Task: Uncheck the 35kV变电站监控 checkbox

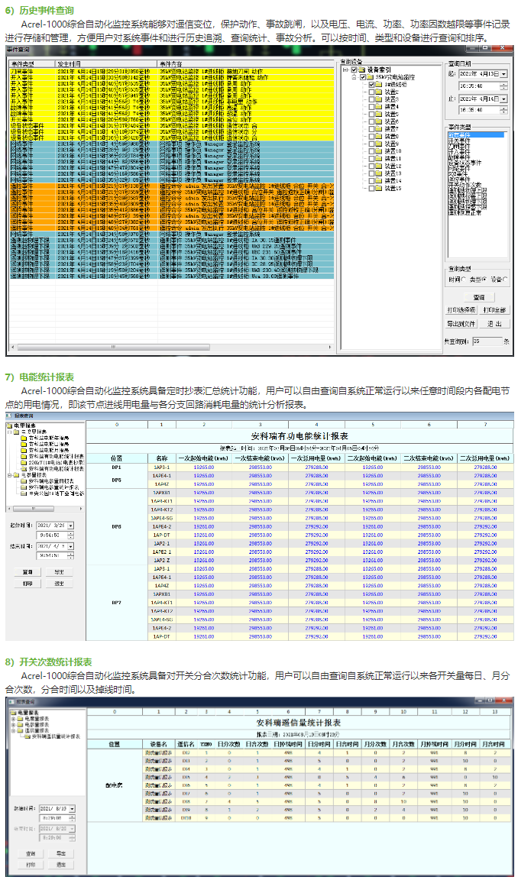Action: 363,77
